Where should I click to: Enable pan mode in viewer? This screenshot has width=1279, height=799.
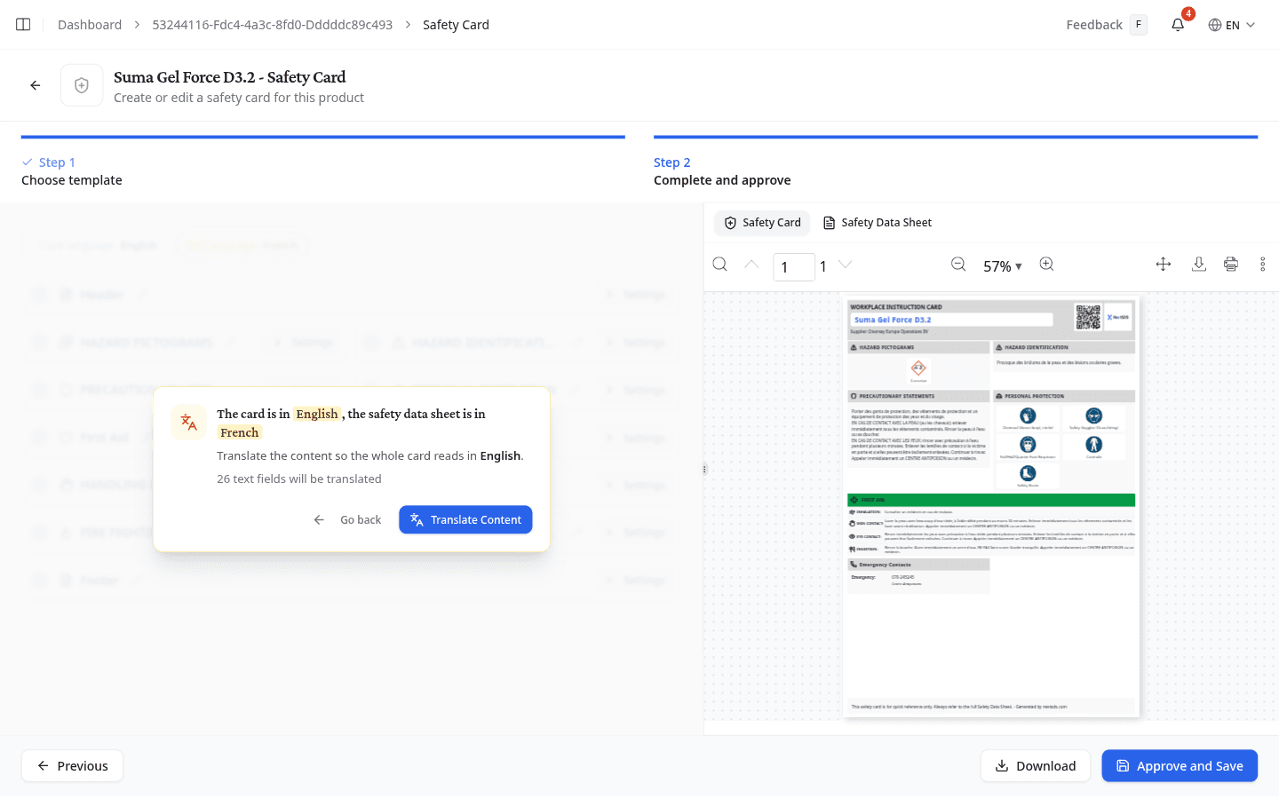pos(1164,265)
